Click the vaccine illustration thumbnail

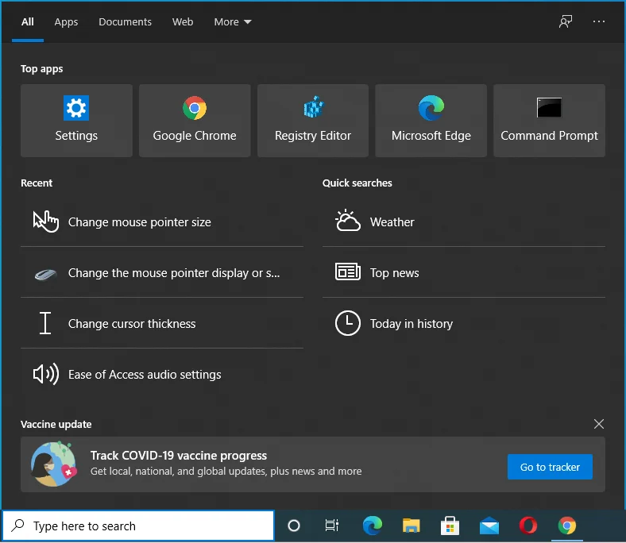[54, 464]
